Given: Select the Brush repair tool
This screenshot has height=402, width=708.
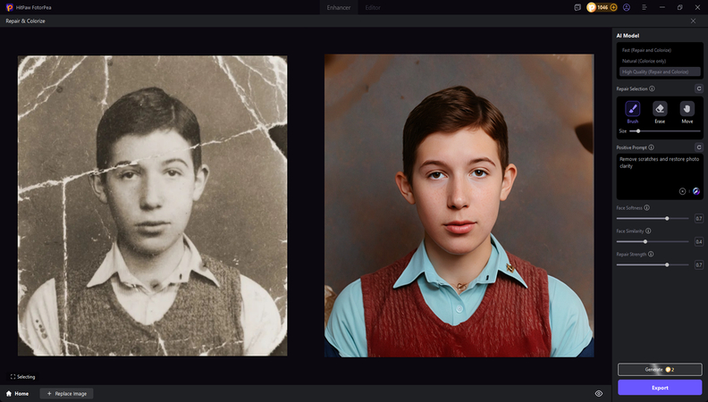Looking at the screenshot, I should click(x=633, y=109).
